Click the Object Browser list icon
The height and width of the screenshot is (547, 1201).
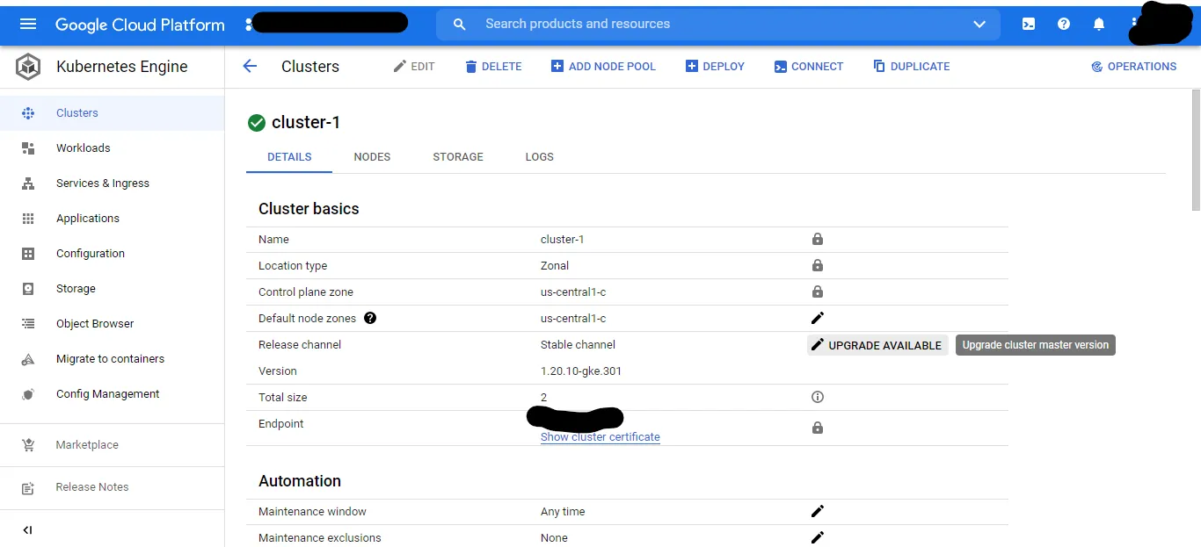click(x=28, y=324)
